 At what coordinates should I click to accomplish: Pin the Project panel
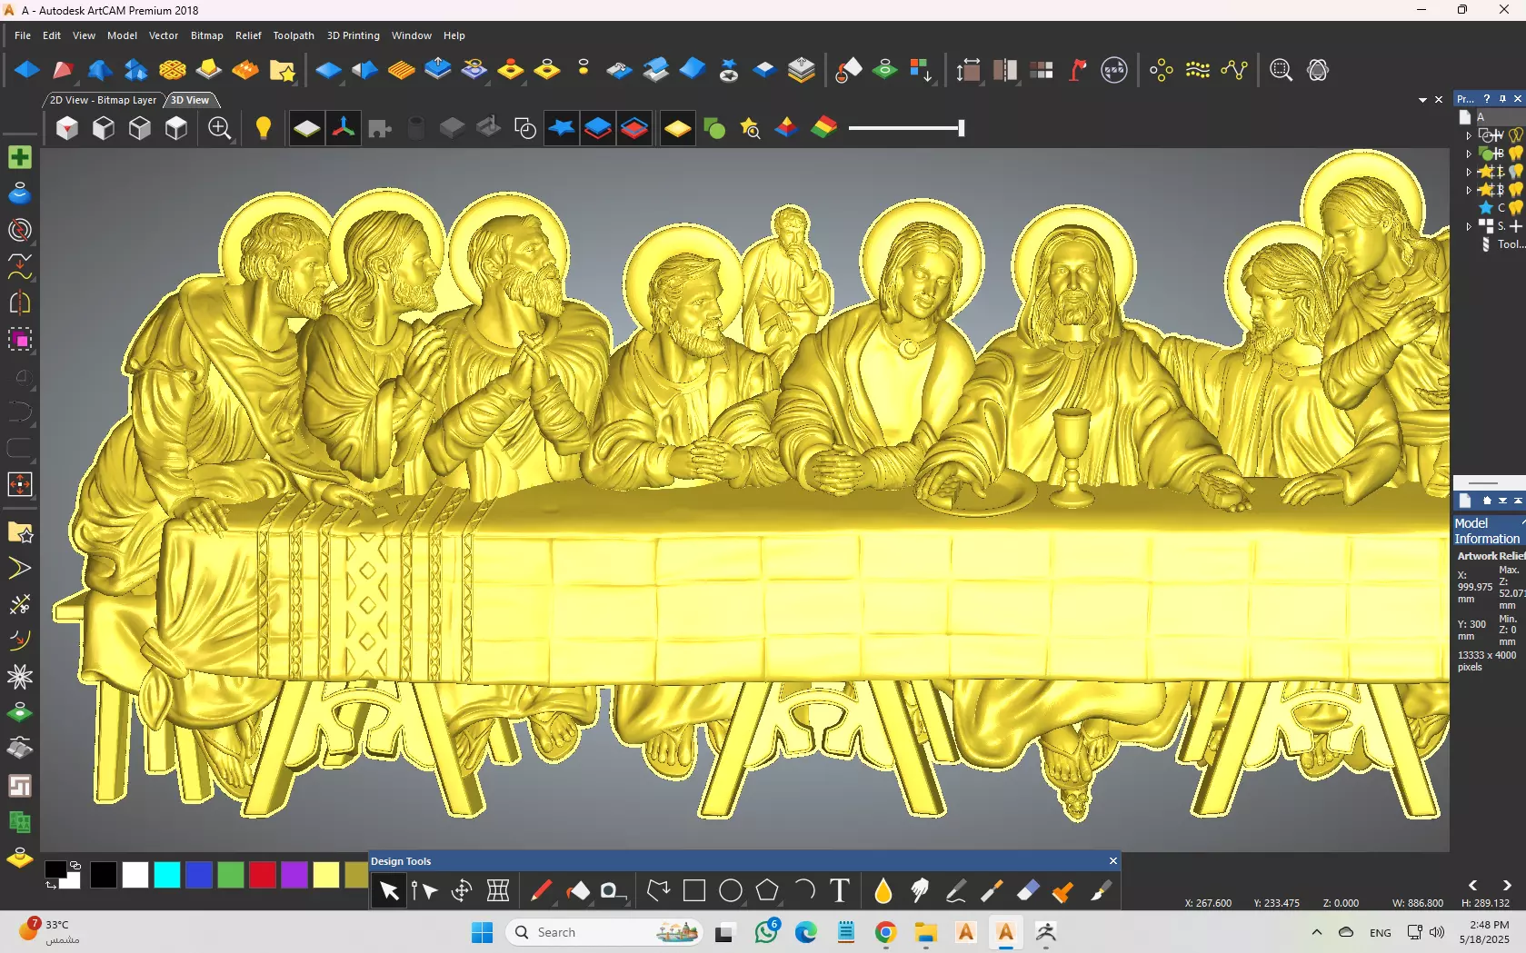pyautogui.click(x=1502, y=99)
